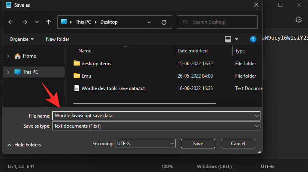Image resolution: width=308 pixels, height=172 pixels.
Task: Click the File name text field
Action: point(152,116)
